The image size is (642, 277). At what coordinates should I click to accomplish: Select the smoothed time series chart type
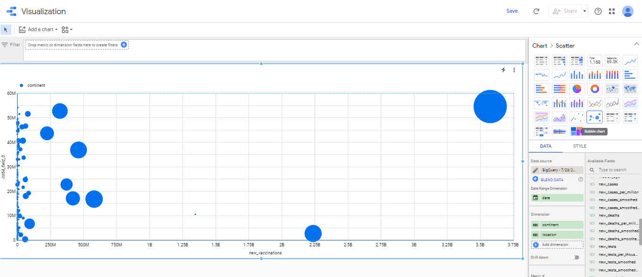(559, 75)
